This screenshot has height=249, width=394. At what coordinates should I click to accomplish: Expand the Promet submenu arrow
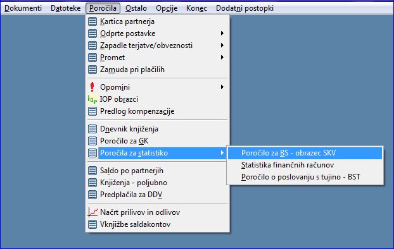(222, 58)
